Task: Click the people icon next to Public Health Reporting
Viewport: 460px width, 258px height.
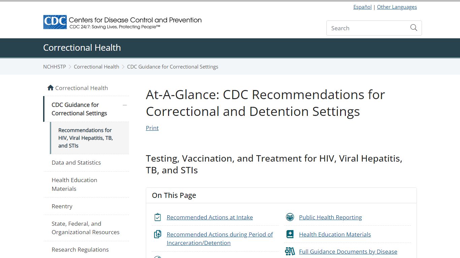Action: (290, 217)
